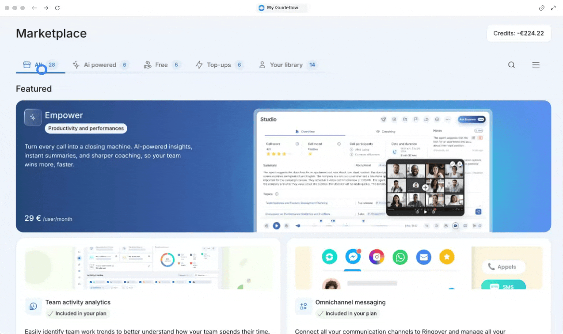Click the Messenger icon in Omnichannel preview
Image resolution: width=563 pixels, height=334 pixels.
(353, 257)
